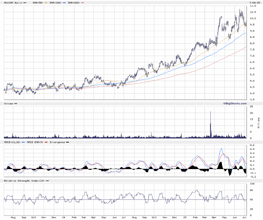263x220 pixels.
Task: Click the Volume legend line marker
Action: coord(16,103)
